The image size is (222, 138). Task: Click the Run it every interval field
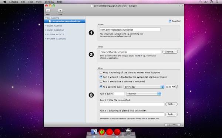[119, 93]
